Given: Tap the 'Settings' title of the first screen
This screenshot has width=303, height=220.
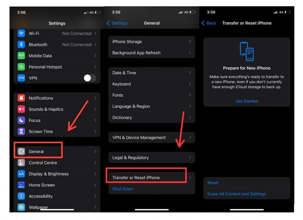Looking at the screenshot, I should (57, 23).
